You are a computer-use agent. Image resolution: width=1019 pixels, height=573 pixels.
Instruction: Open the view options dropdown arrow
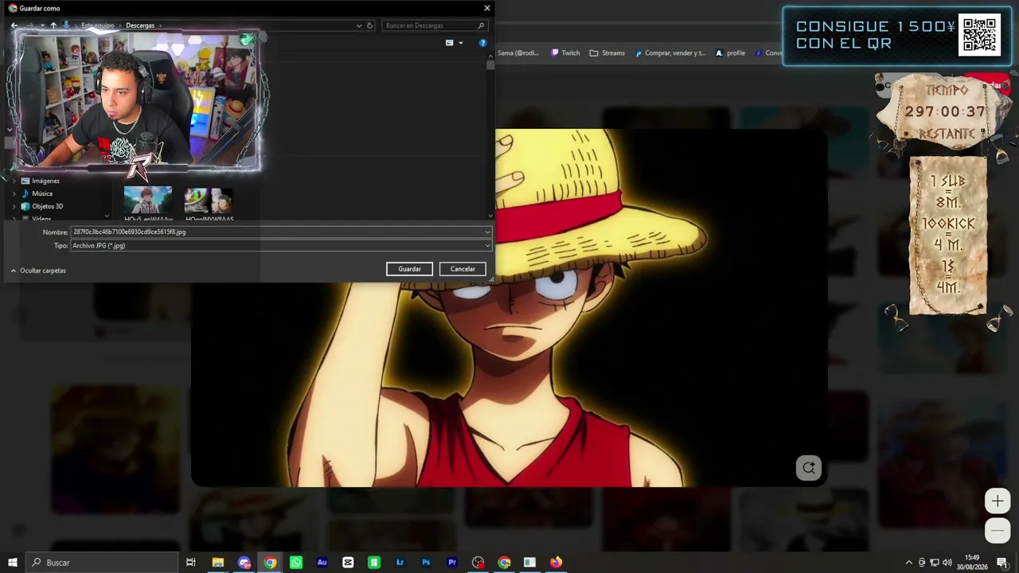click(460, 43)
